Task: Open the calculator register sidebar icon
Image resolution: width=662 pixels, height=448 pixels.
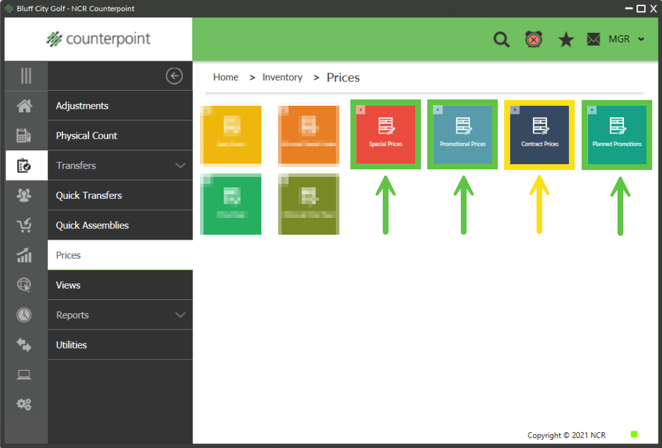Action: (24, 135)
